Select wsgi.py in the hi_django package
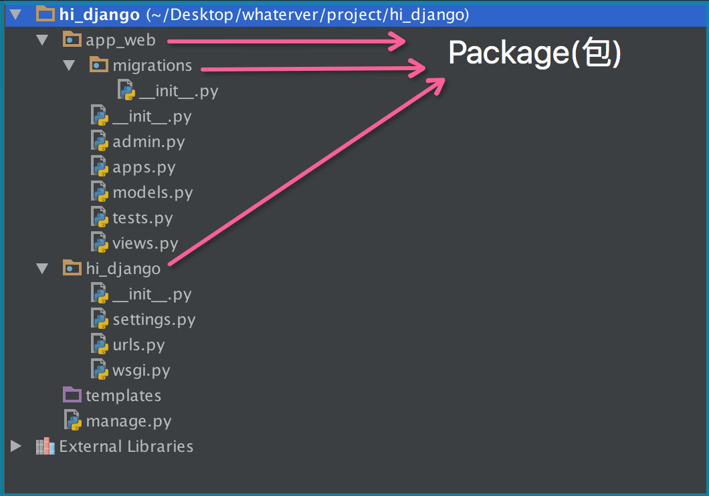 pyautogui.click(x=141, y=370)
